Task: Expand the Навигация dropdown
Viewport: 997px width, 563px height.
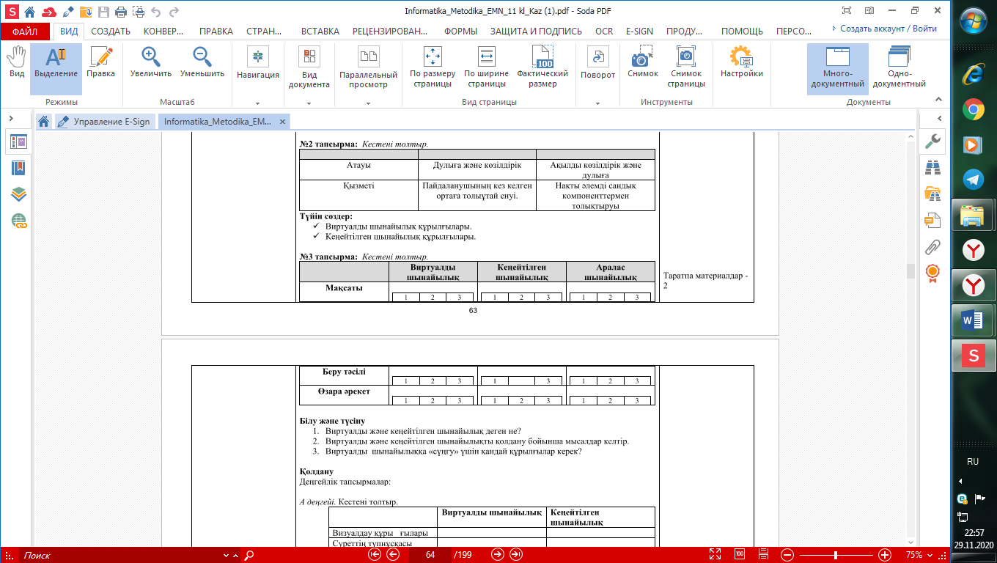Action: 258,103
